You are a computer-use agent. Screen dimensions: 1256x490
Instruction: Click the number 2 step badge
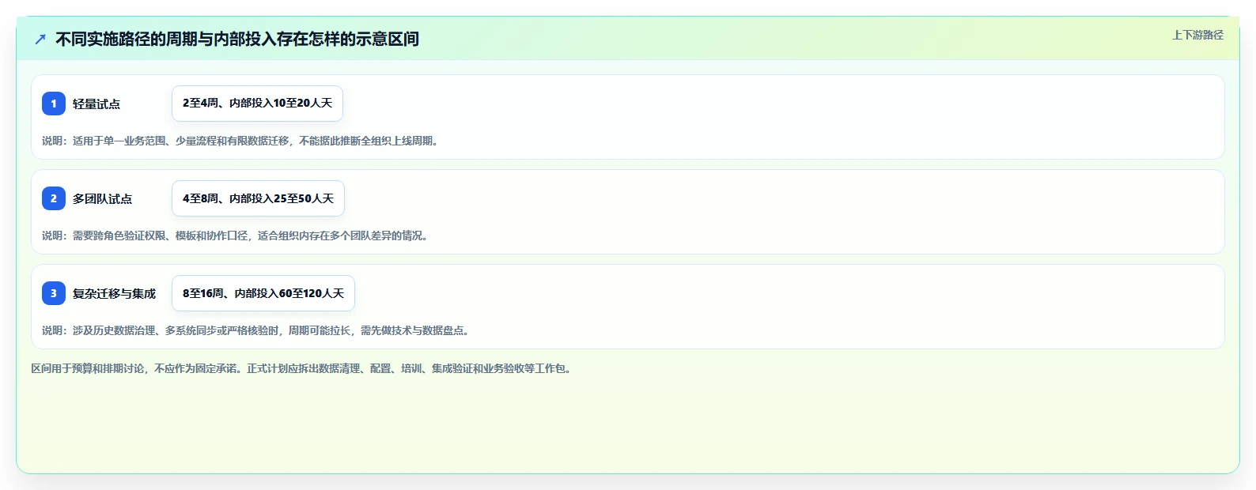point(54,198)
